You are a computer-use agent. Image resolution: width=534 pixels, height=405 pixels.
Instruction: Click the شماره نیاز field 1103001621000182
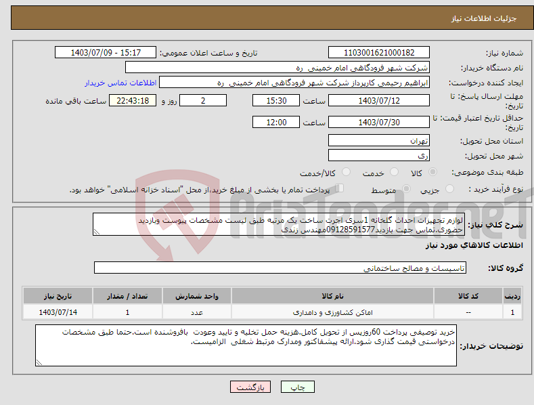coord(379,53)
